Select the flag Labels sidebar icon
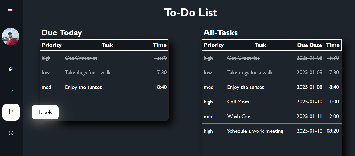355x156 pixels. 11,112
